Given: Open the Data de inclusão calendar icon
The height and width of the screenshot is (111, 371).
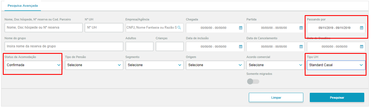Looking at the screenshot, I should (241, 47).
